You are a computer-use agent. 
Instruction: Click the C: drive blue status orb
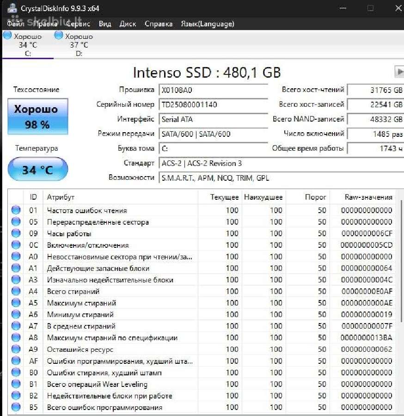click(7, 35)
